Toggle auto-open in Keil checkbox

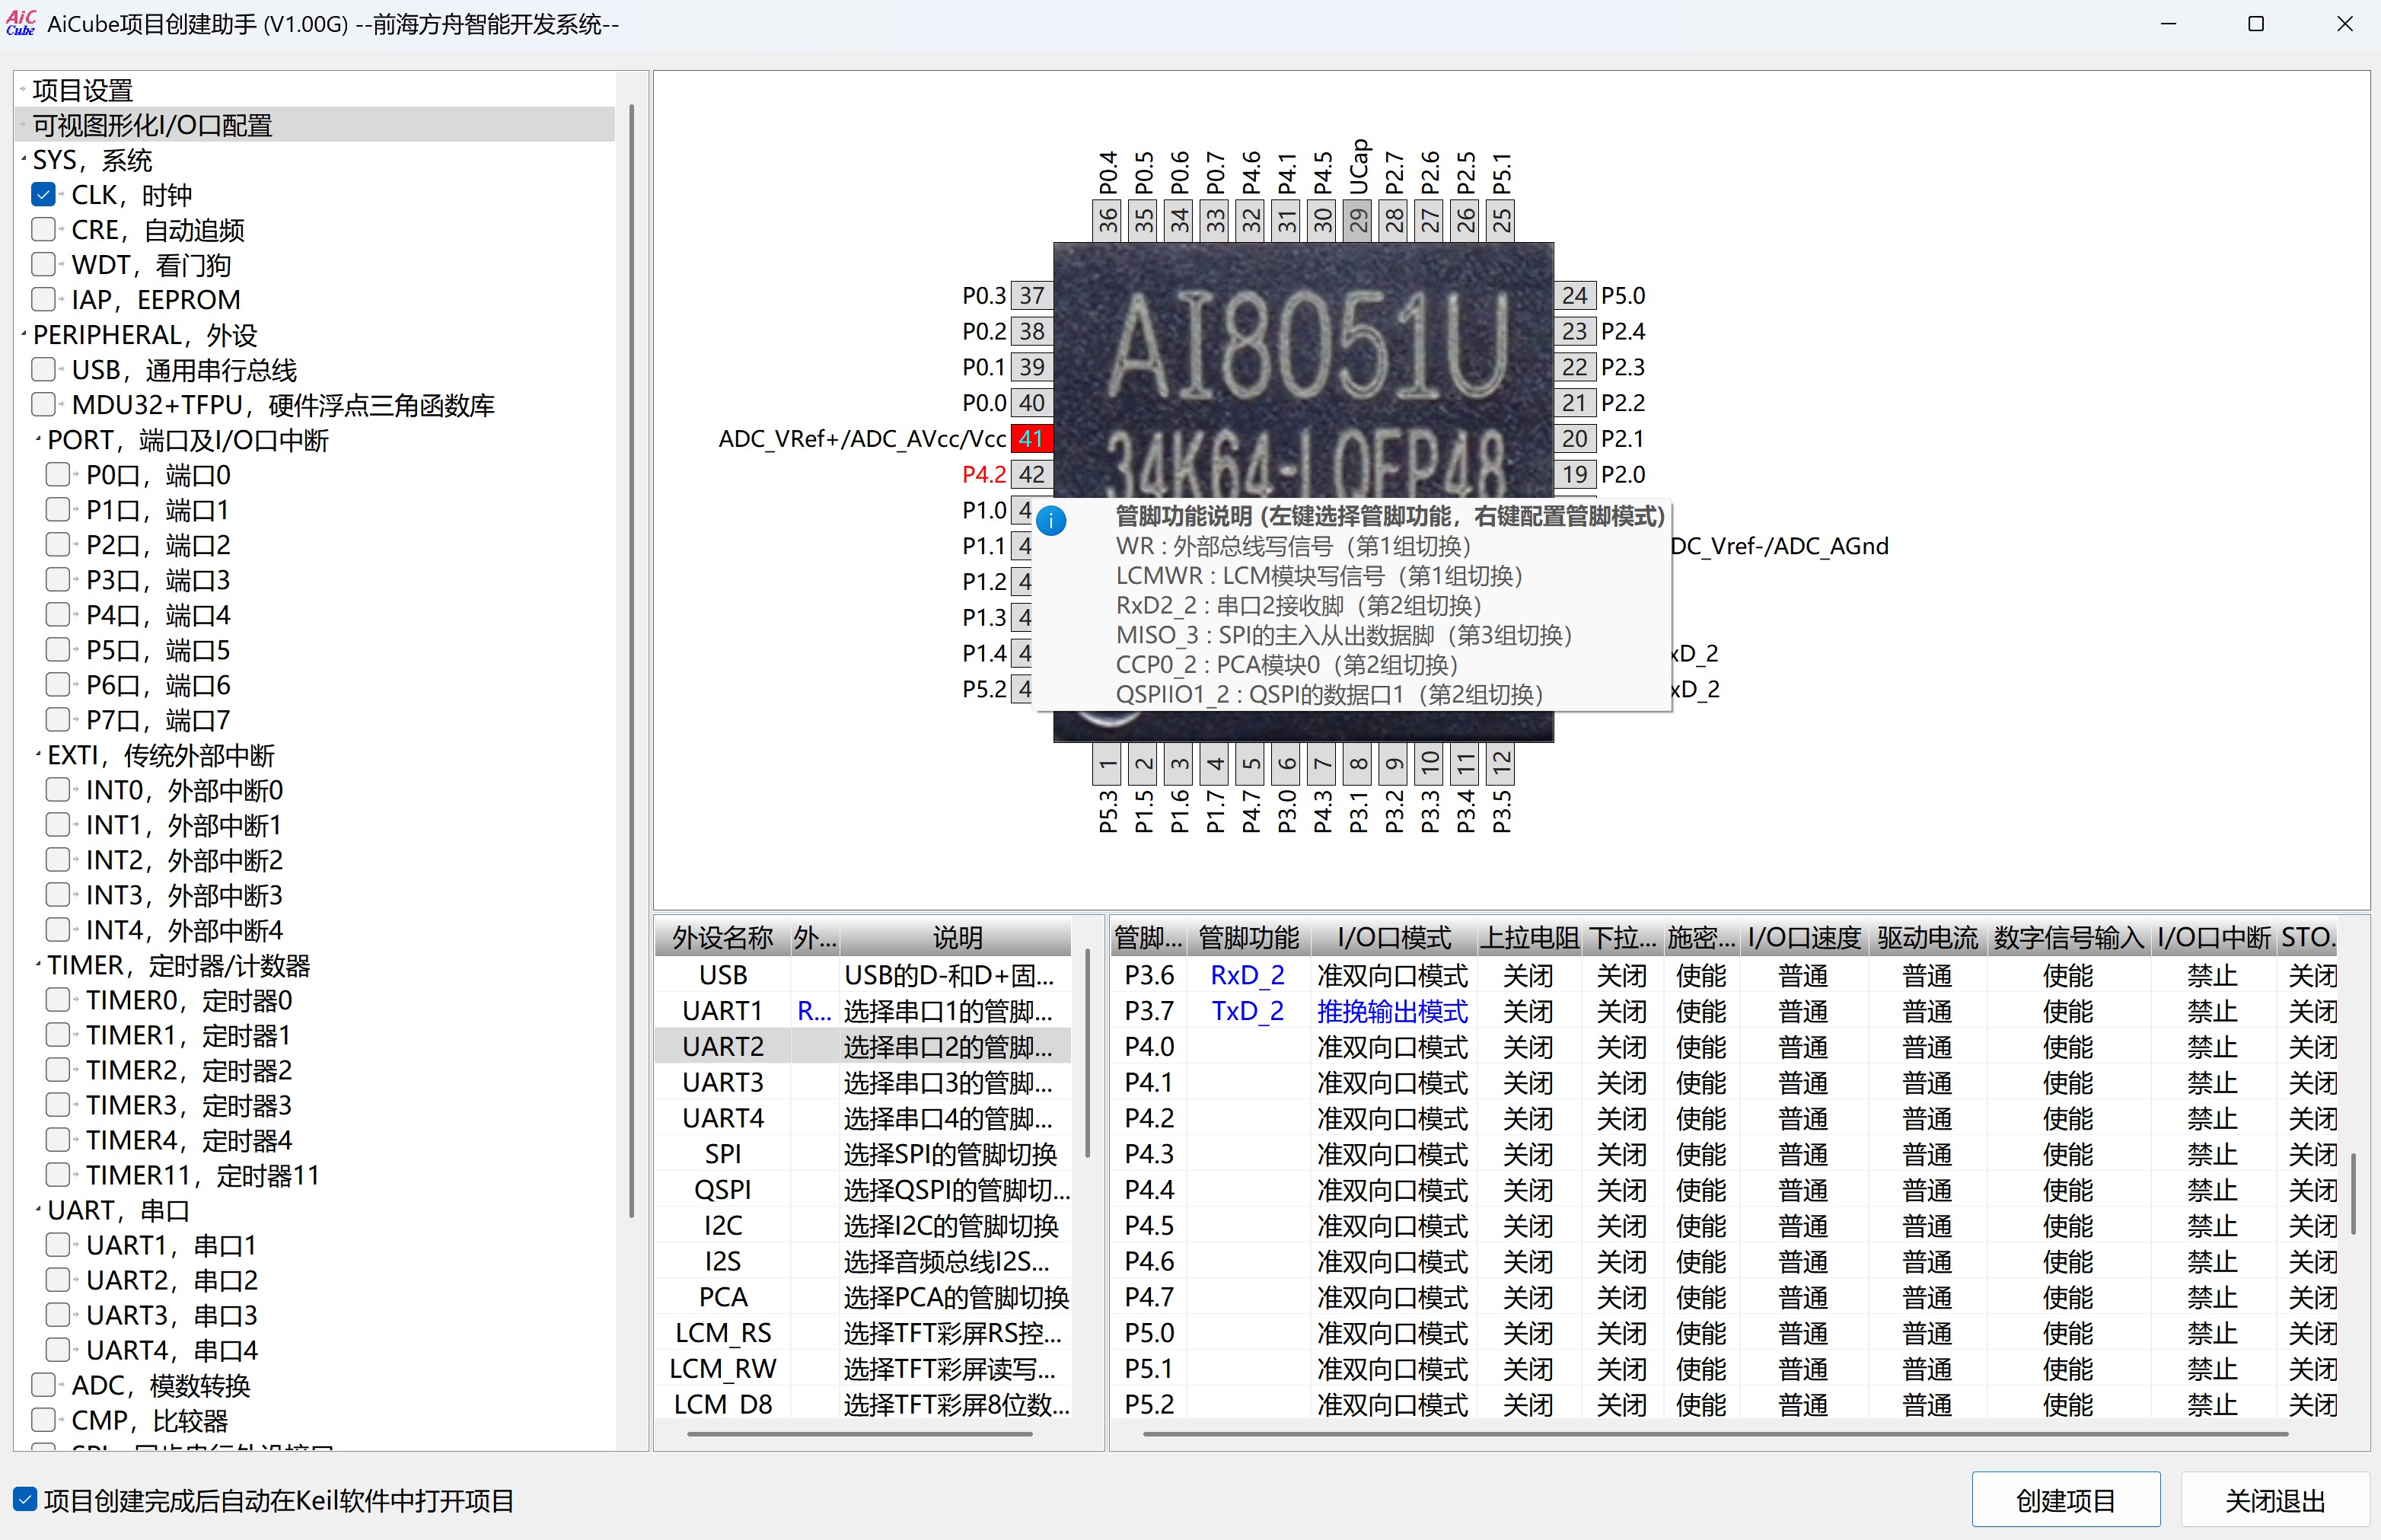(x=25, y=1499)
